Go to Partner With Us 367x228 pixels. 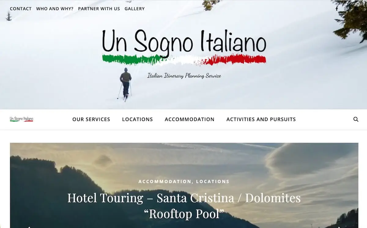(99, 9)
